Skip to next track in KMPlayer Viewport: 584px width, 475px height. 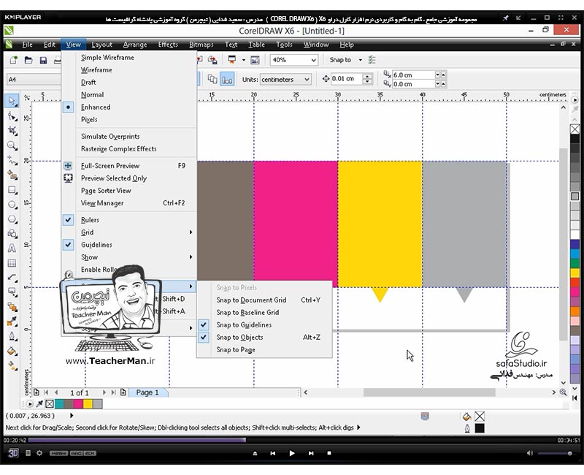311,453
